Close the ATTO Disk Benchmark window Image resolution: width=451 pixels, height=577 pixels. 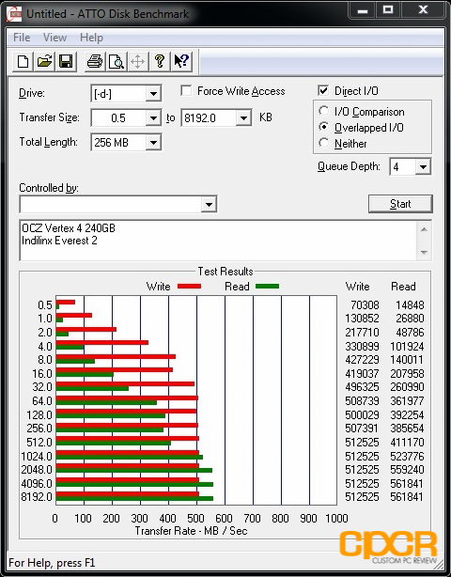423,10
